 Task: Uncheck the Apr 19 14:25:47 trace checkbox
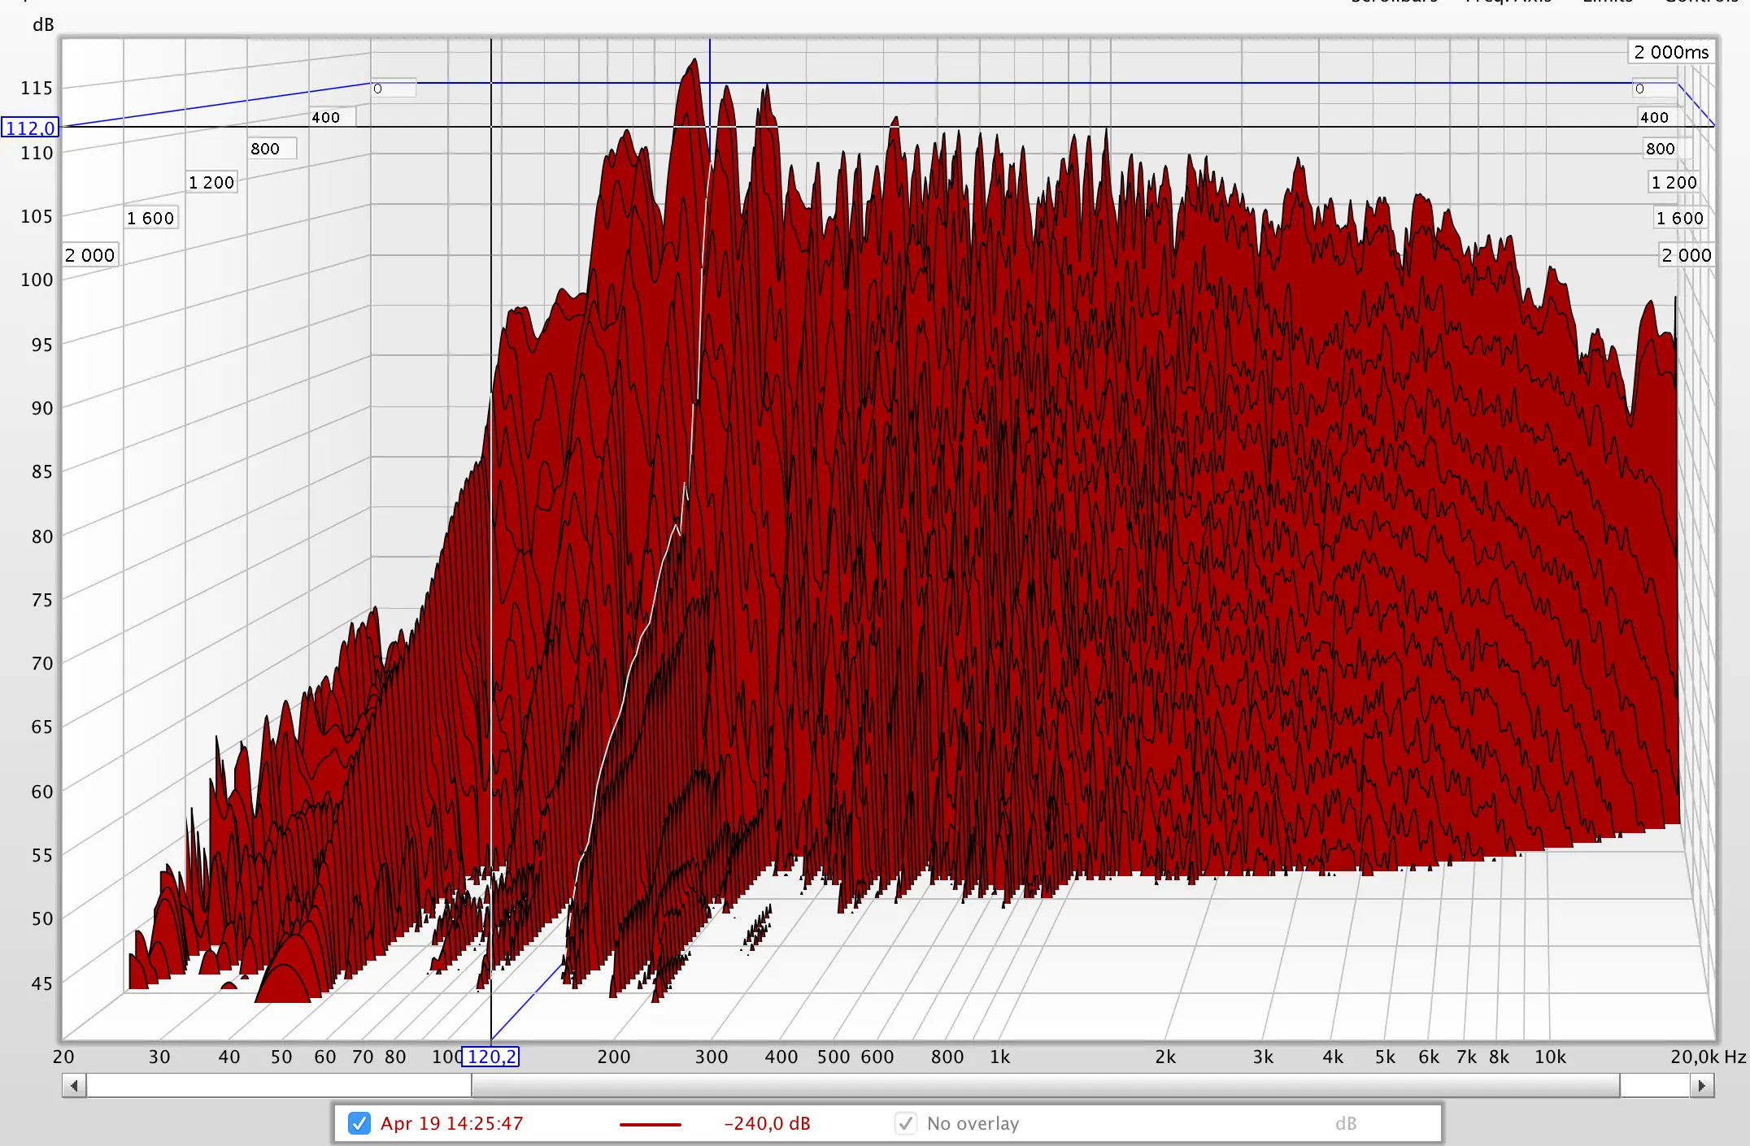pyautogui.click(x=359, y=1123)
